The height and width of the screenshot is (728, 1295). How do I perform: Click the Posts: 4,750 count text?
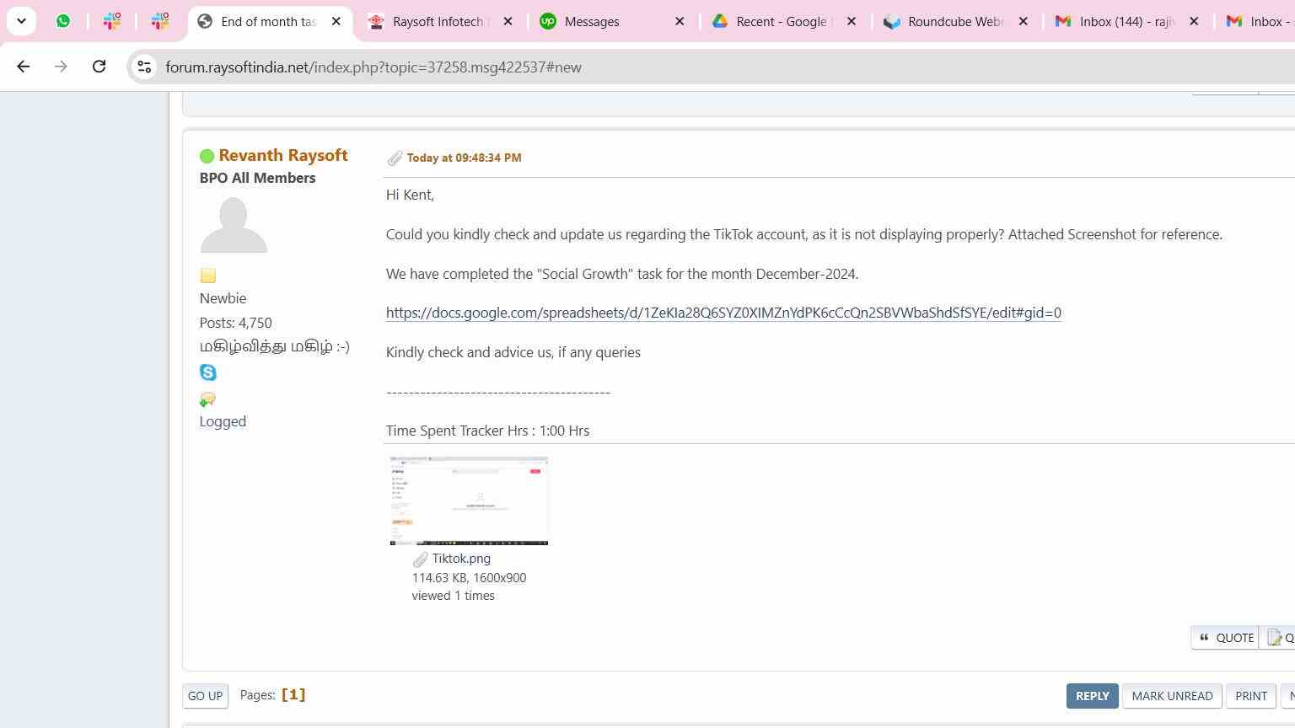(x=235, y=323)
